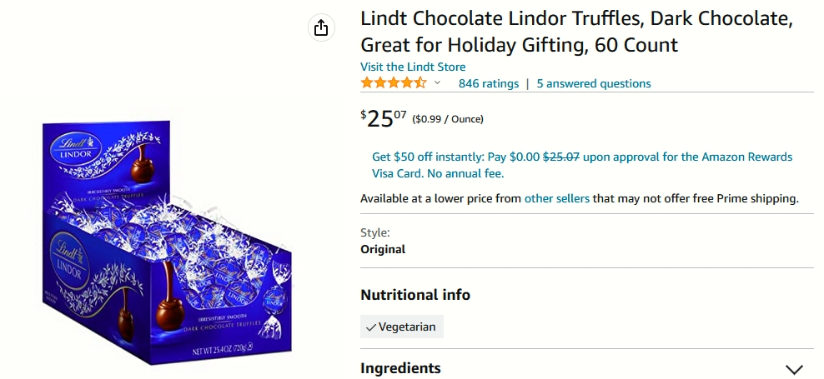
Task: Click the Vegetarian checkmark icon
Action: 371,327
